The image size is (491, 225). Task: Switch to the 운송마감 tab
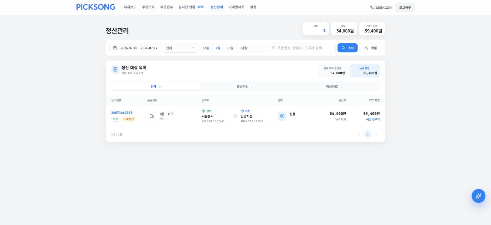point(246,86)
